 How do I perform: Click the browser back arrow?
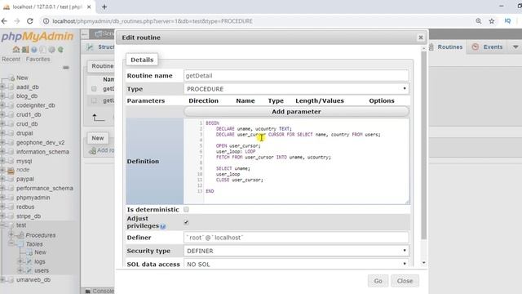pyautogui.click(x=4, y=21)
